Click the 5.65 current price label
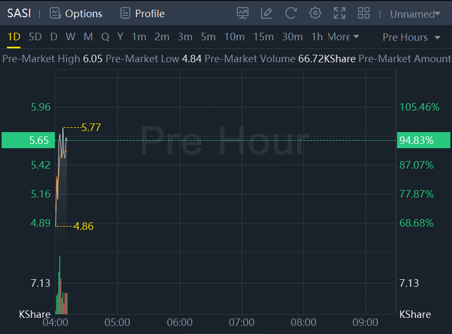Screen dimensions: 452x334 click(39, 140)
